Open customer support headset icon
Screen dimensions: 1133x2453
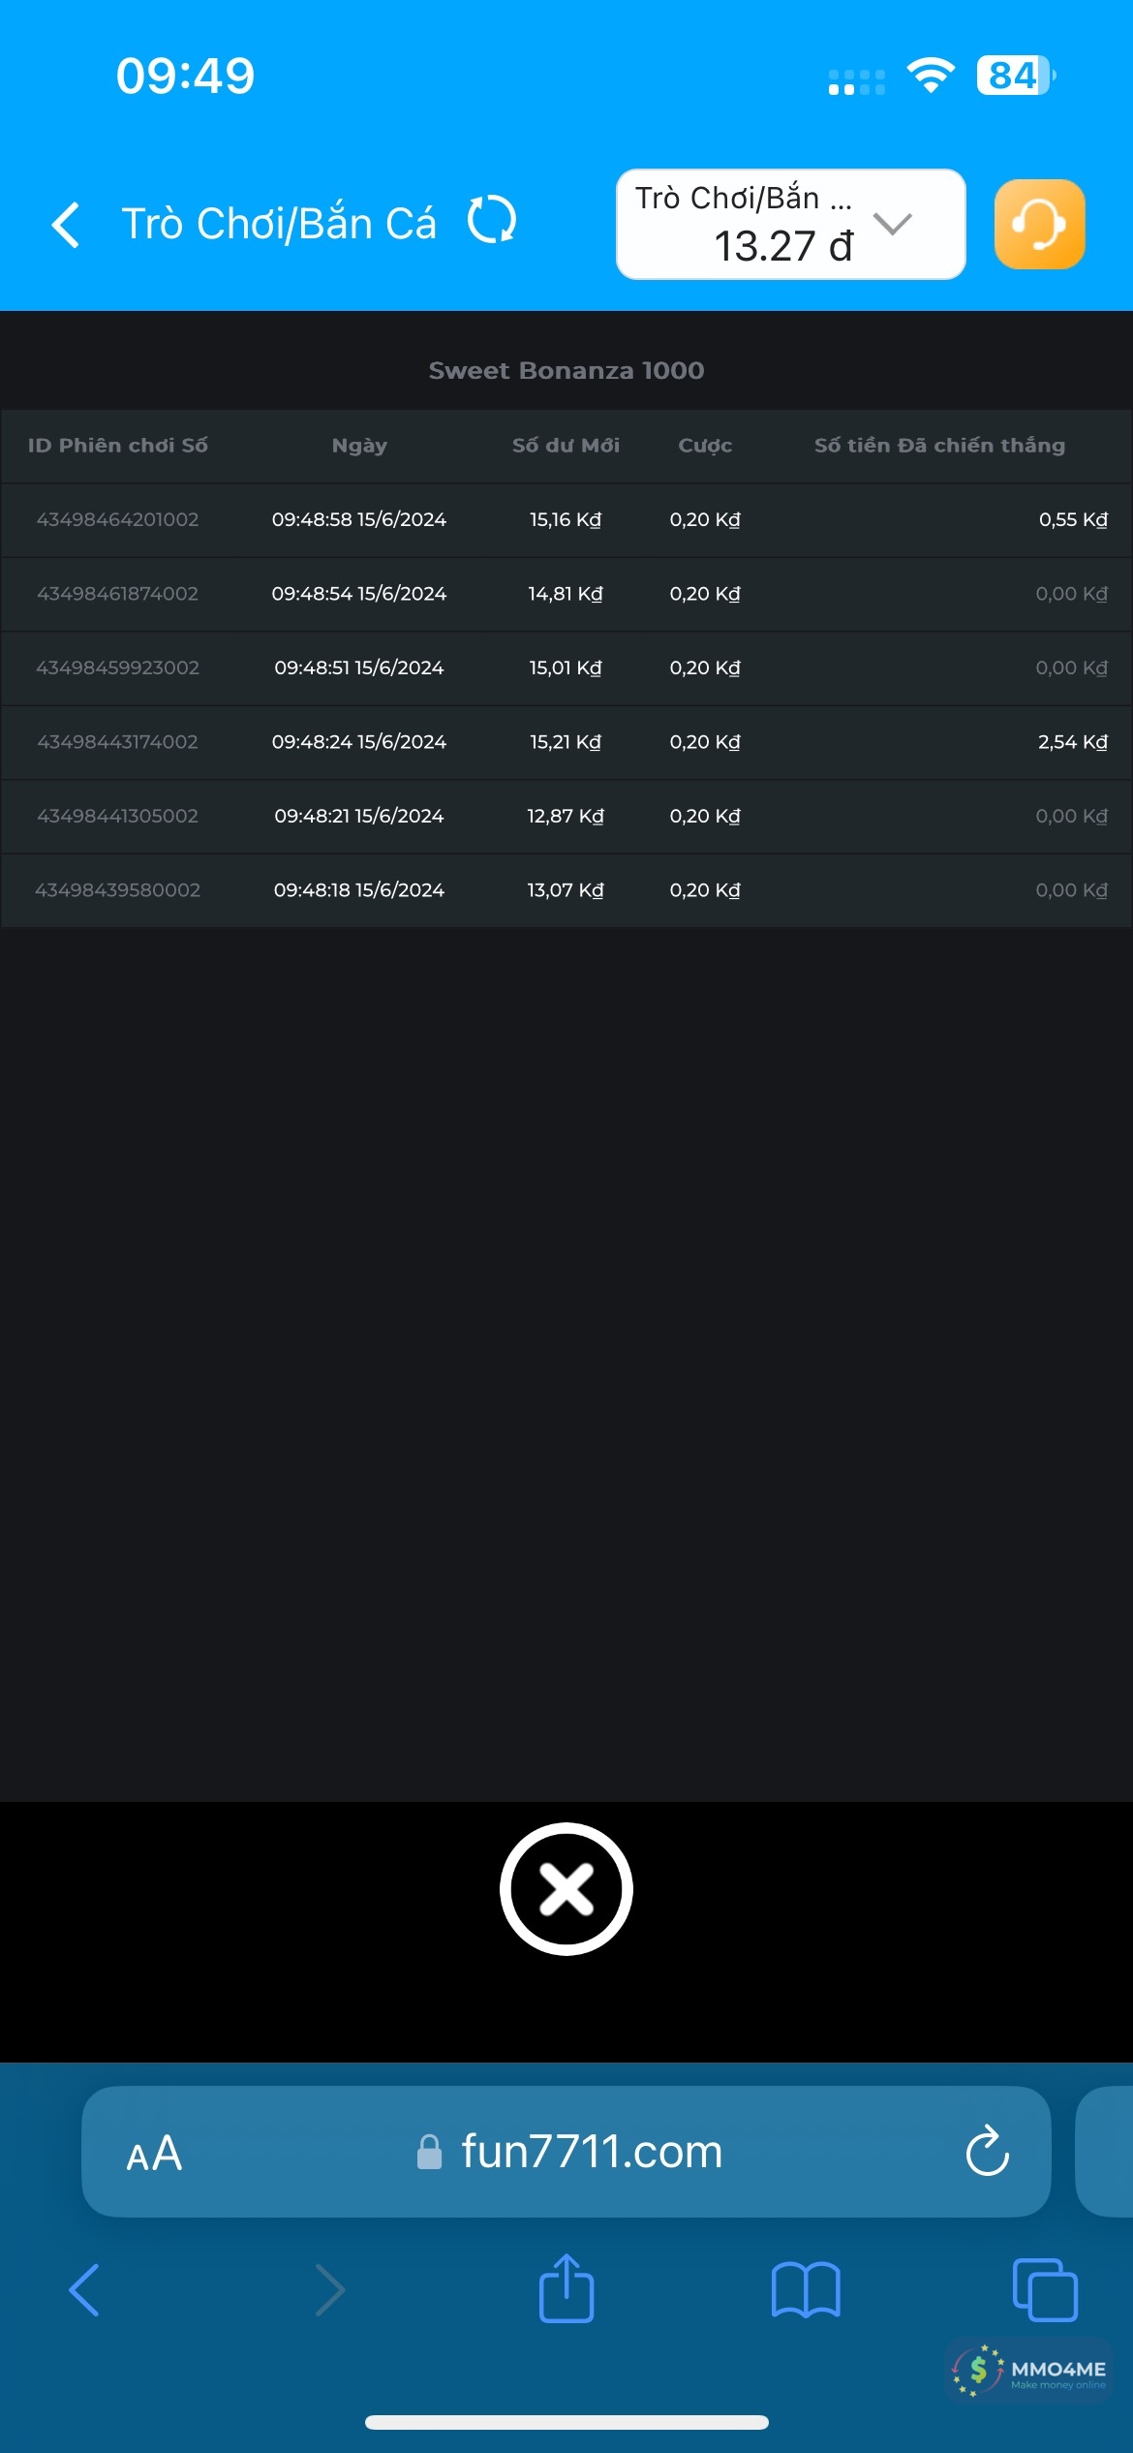(1039, 225)
